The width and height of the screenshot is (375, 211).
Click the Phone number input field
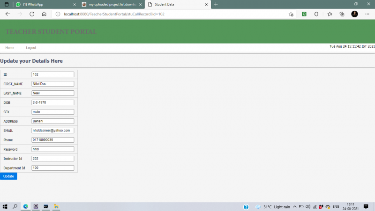click(x=53, y=139)
